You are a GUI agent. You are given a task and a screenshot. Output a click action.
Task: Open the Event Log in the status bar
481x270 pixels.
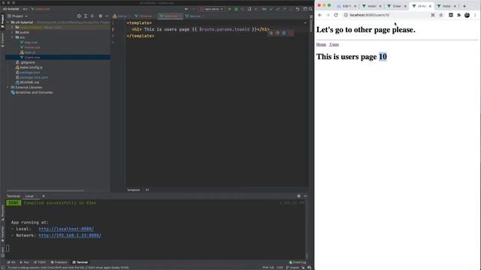pos(298,262)
